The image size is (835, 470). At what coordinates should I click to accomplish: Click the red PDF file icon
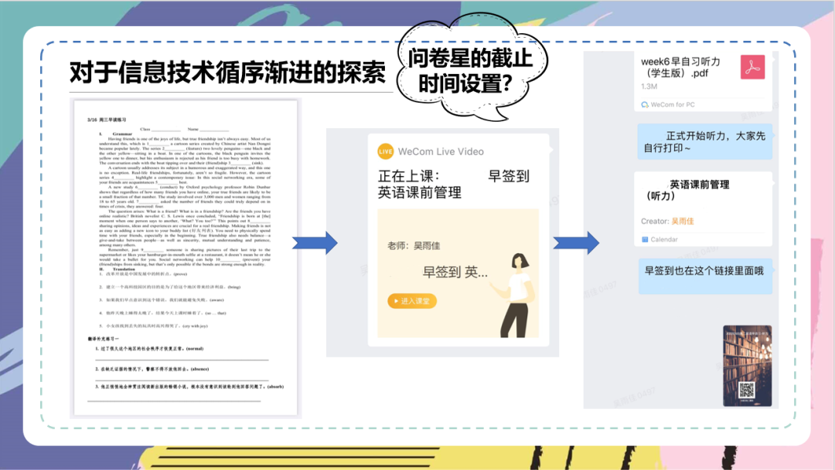[x=752, y=67]
